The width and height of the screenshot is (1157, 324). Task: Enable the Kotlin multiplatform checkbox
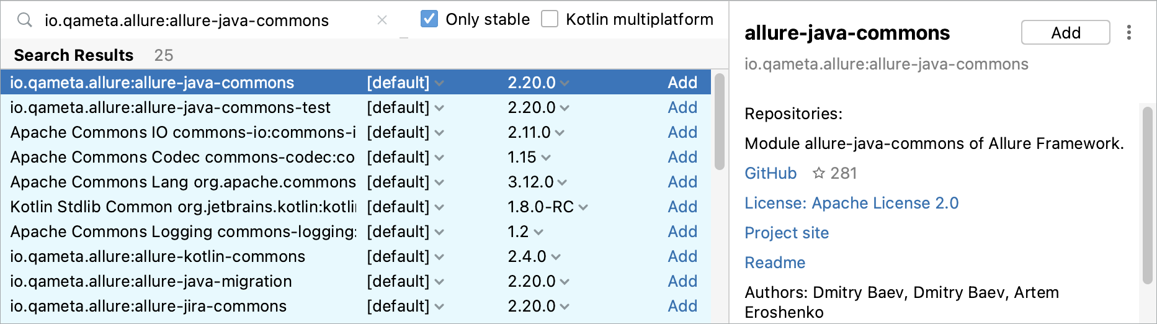[550, 19]
